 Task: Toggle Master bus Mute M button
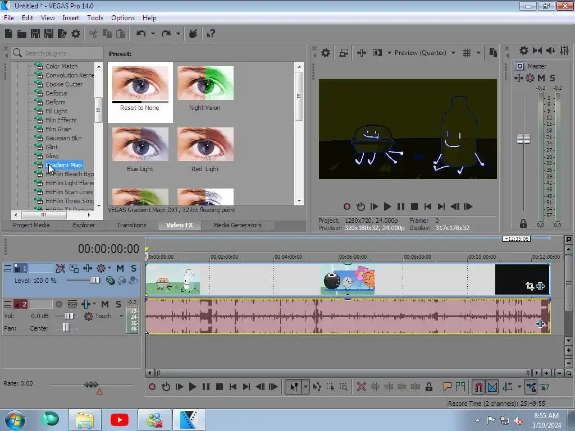pyautogui.click(x=541, y=77)
